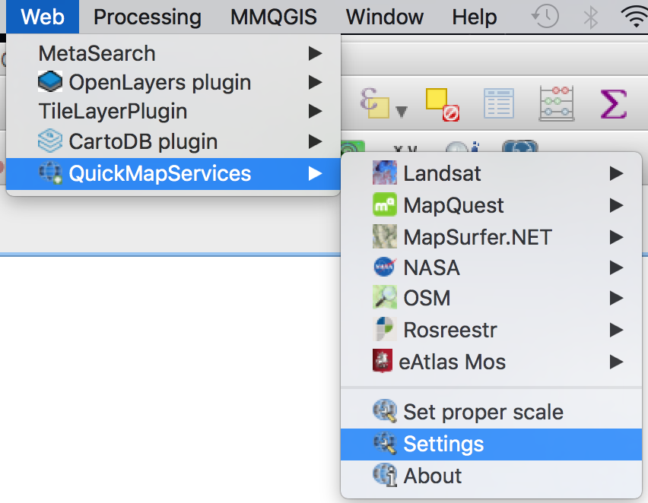Click the deselect features yellow icon
Viewport: 648px width, 503px height.
[x=442, y=104]
